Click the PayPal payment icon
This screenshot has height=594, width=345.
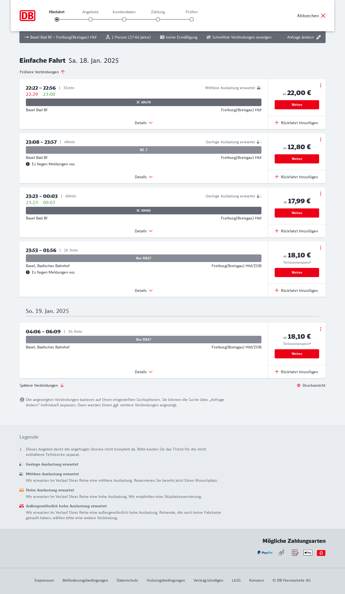(265, 553)
